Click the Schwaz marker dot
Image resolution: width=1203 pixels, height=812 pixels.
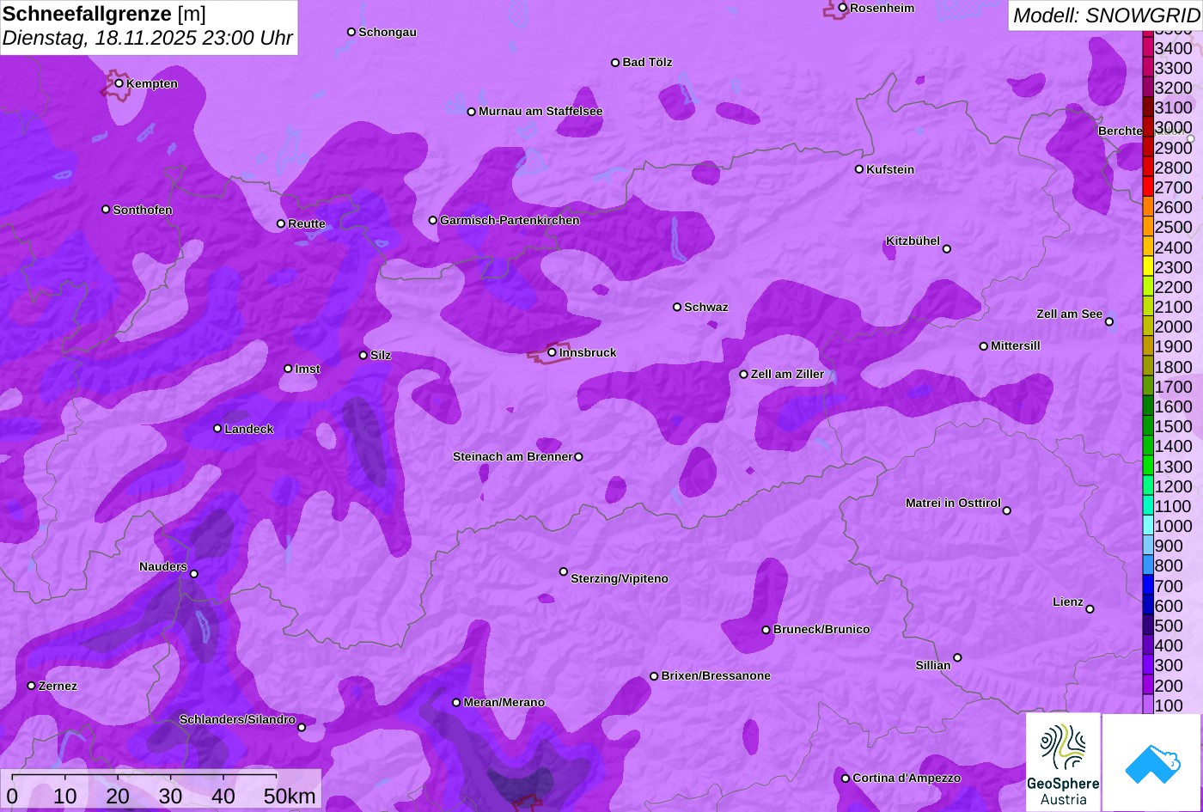(676, 307)
